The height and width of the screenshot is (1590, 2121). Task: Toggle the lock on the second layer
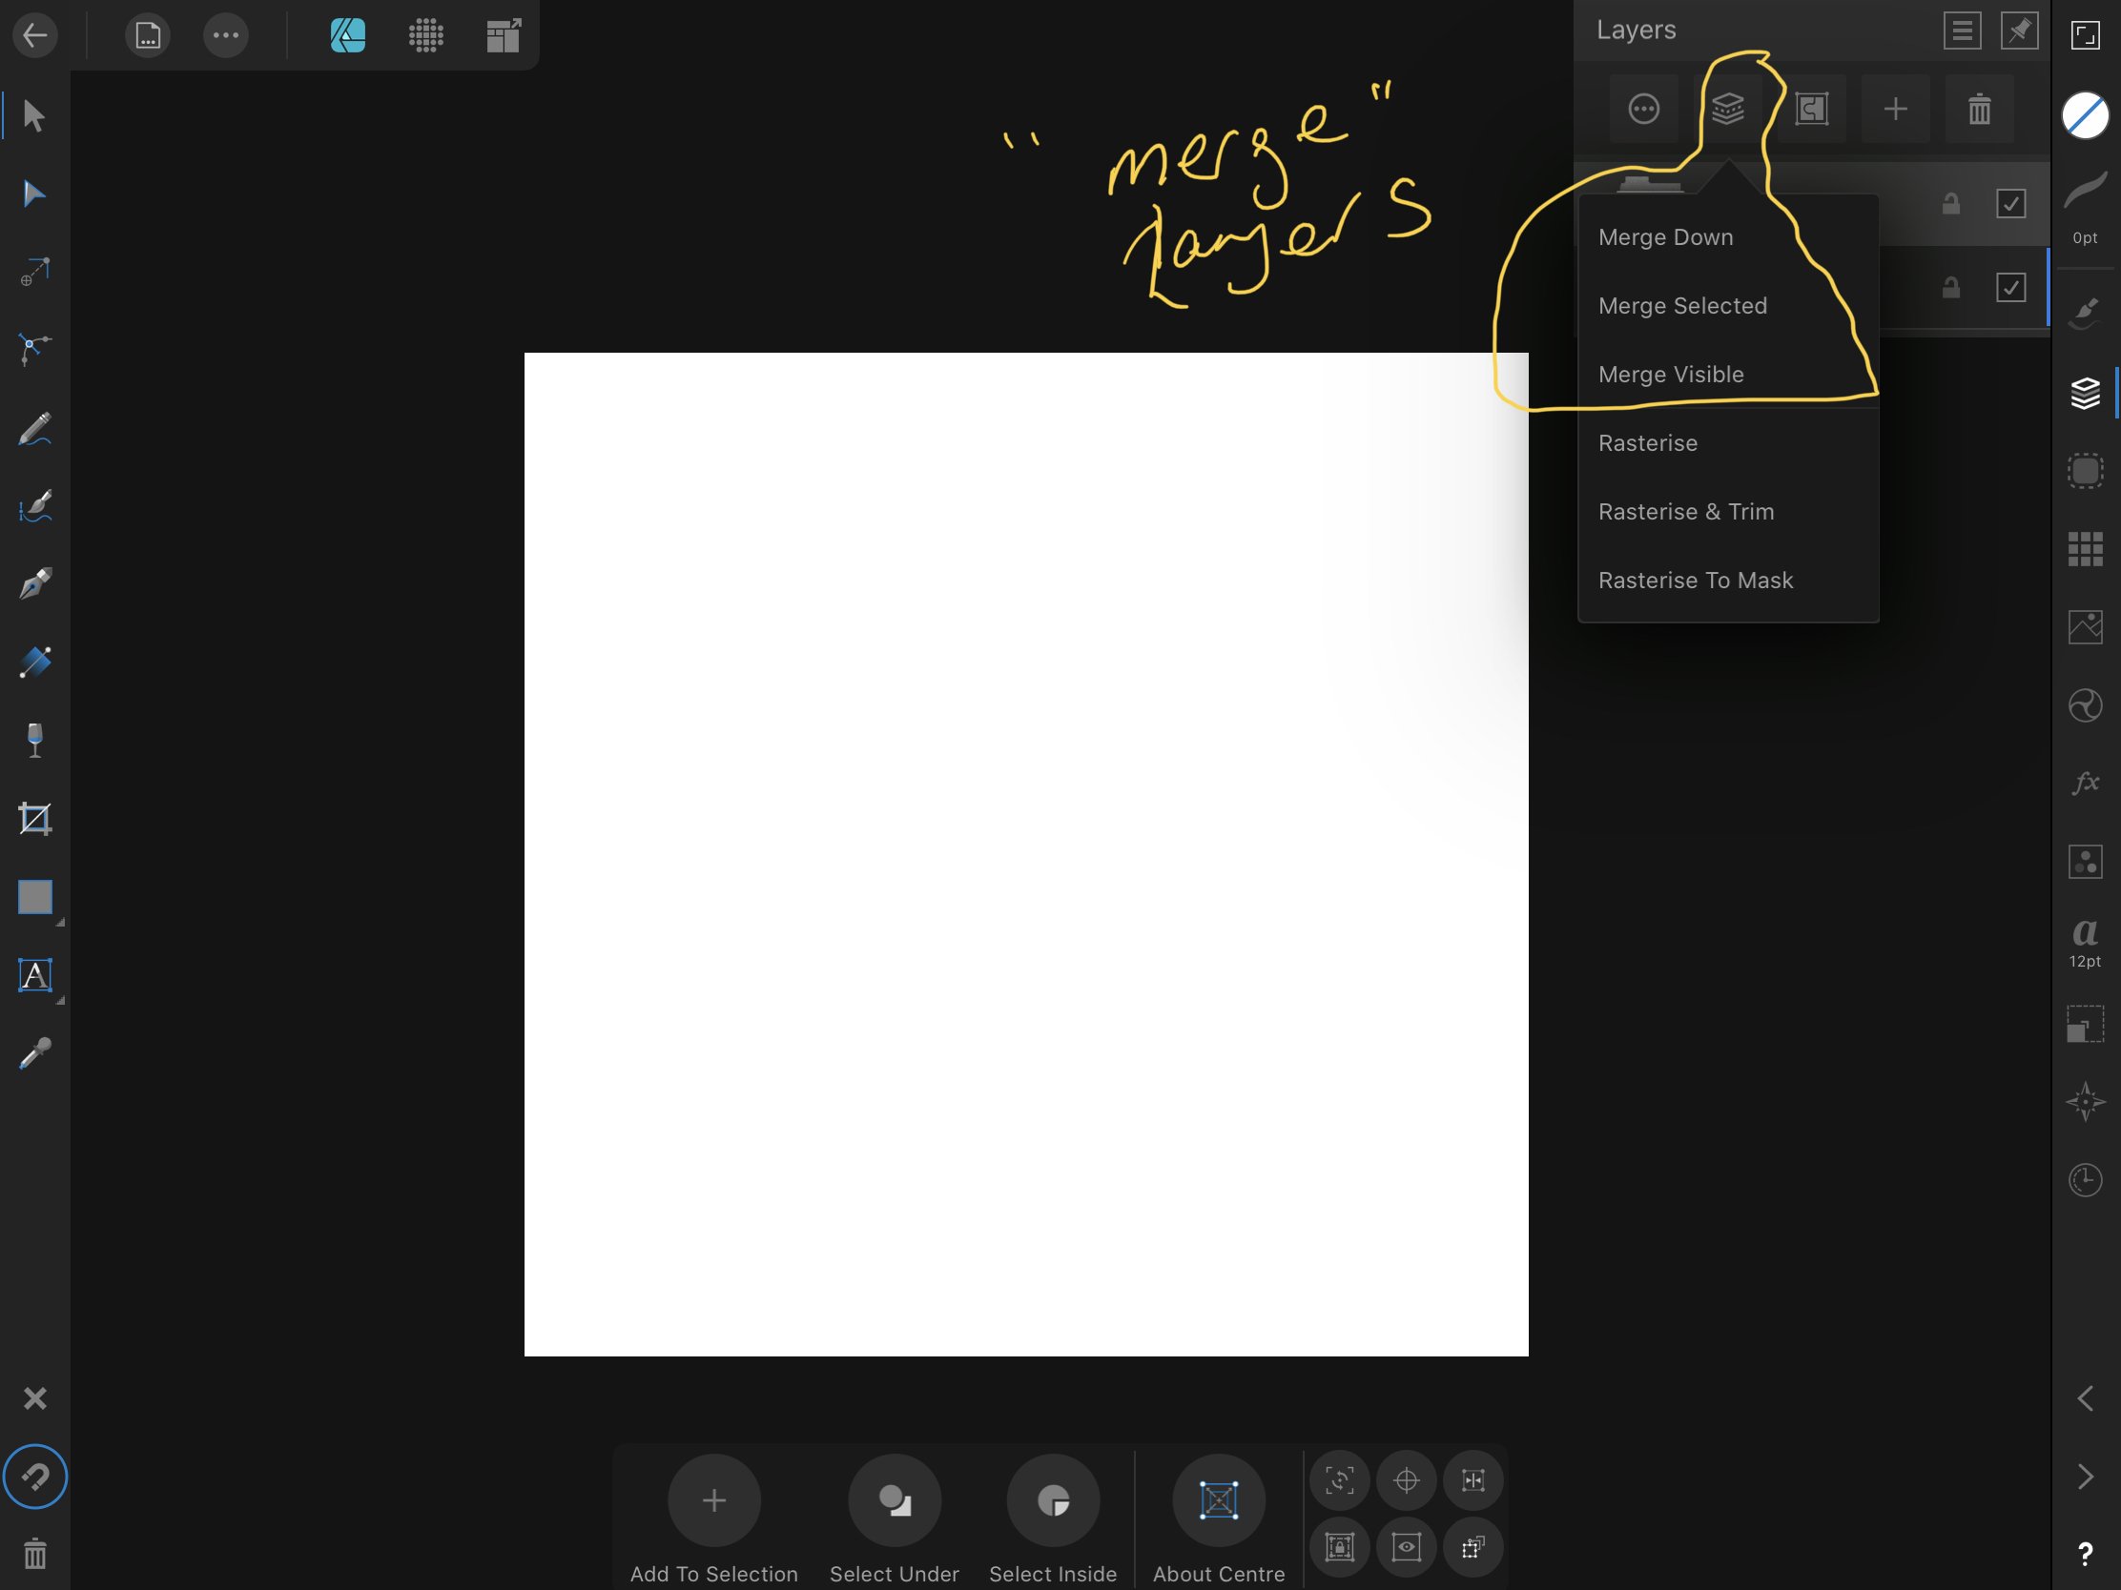(1950, 287)
